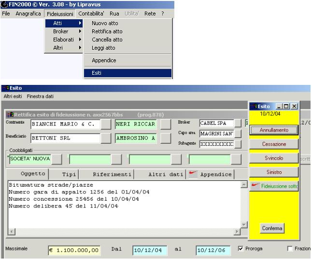Click the red swoosh icon on Appendice tab
The height and width of the screenshot is (260, 312).
tap(193, 173)
